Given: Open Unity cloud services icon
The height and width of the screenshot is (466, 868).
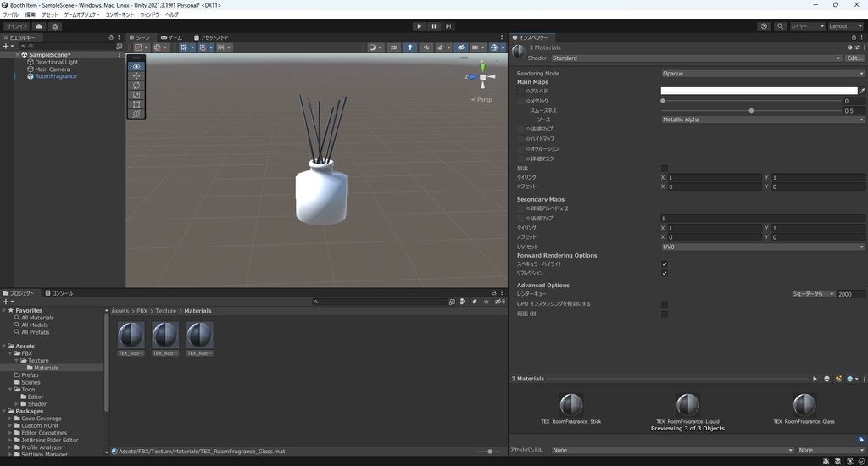Looking at the screenshot, I should tap(39, 26).
